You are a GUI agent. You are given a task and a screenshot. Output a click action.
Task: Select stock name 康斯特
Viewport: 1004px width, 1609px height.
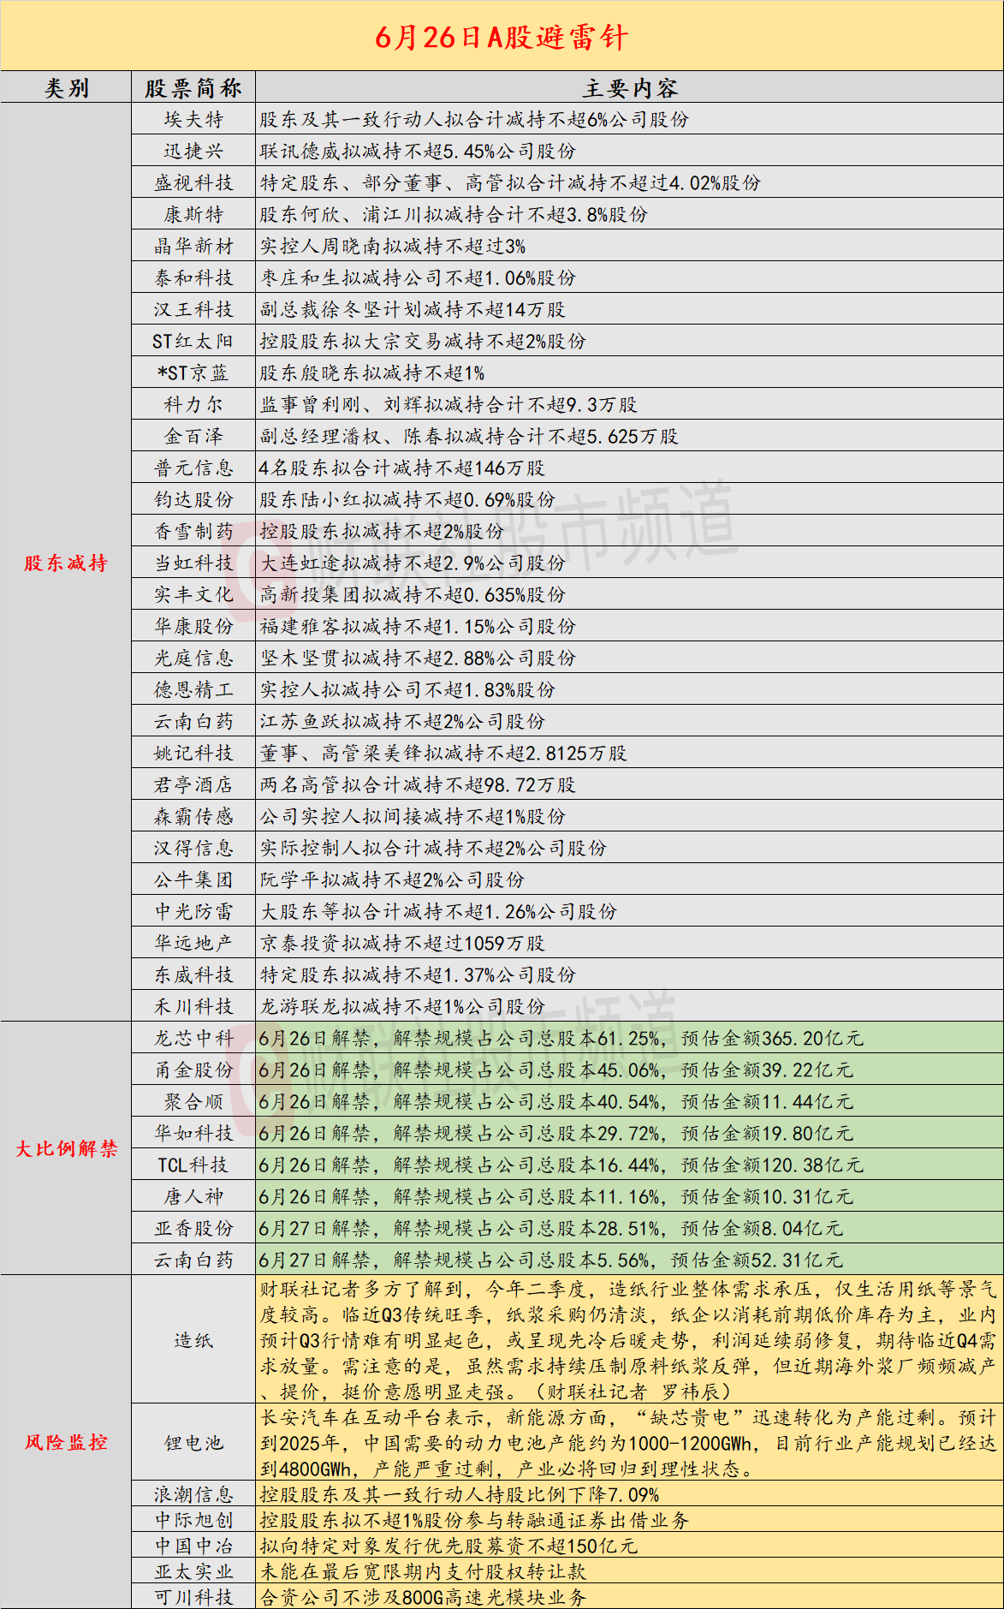tap(193, 214)
